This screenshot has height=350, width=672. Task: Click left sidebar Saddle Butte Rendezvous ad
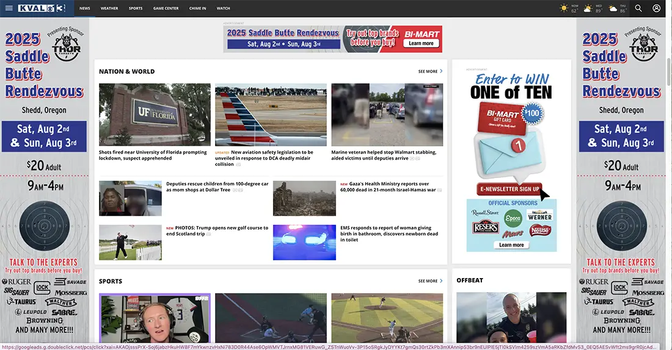pos(44,180)
